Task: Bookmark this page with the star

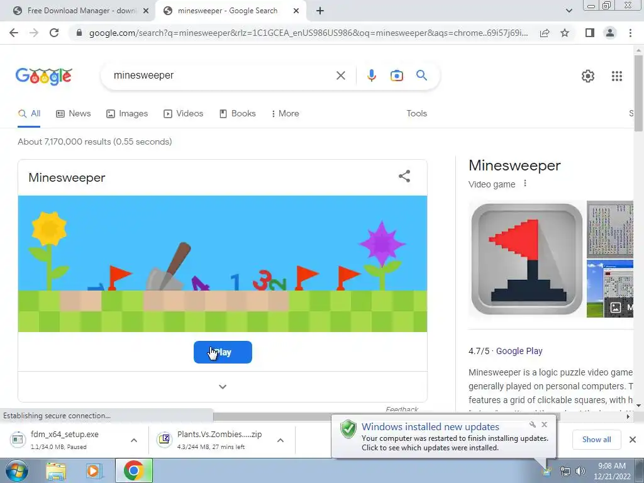Action: (x=565, y=33)
